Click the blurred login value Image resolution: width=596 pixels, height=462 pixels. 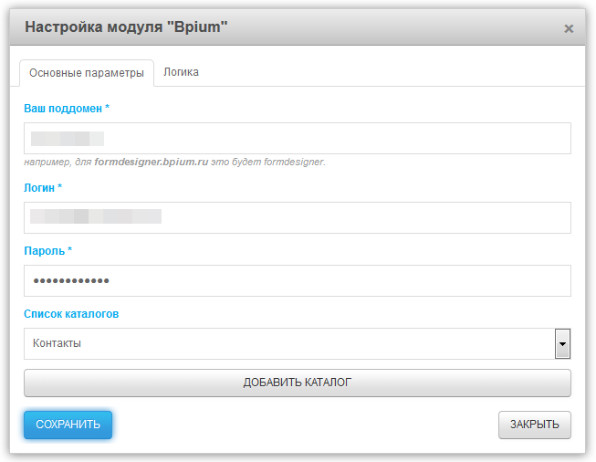click(x=95, y=217)
